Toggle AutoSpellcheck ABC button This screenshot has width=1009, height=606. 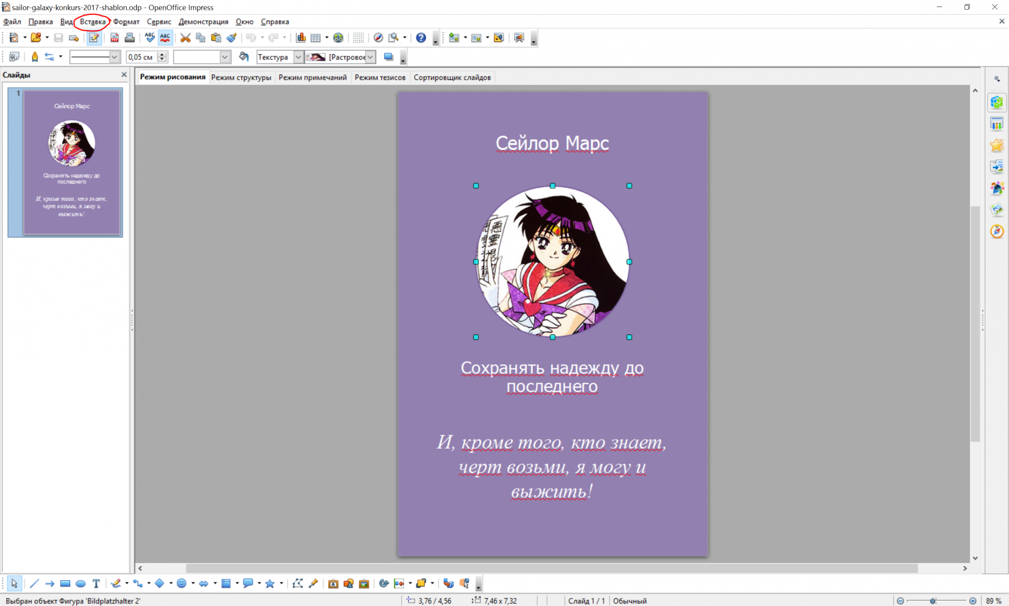(x=165, y=38)
